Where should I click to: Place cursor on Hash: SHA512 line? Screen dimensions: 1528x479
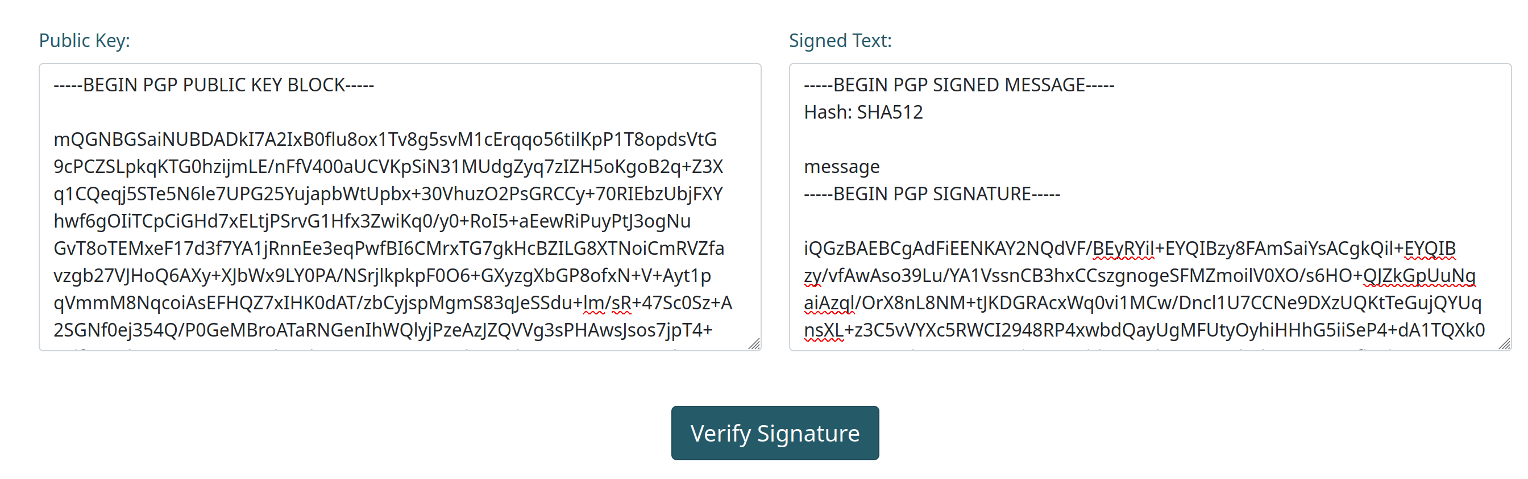863,112
